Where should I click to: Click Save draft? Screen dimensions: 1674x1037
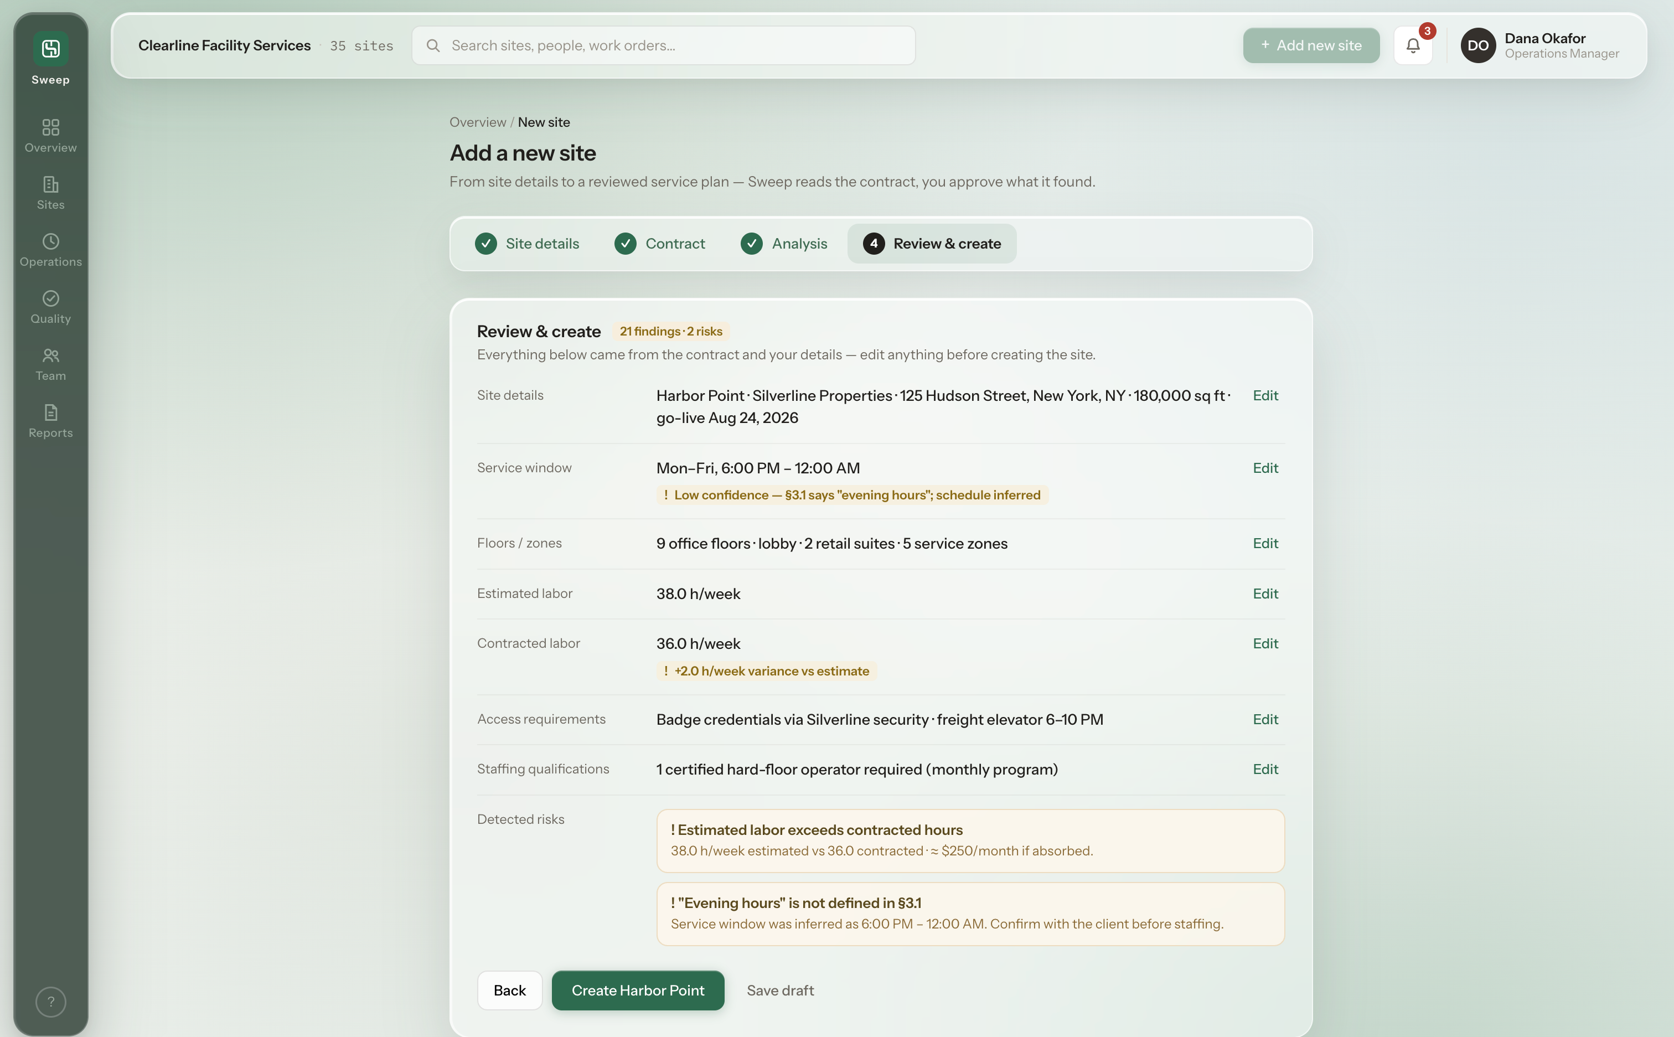click(780, 990)
